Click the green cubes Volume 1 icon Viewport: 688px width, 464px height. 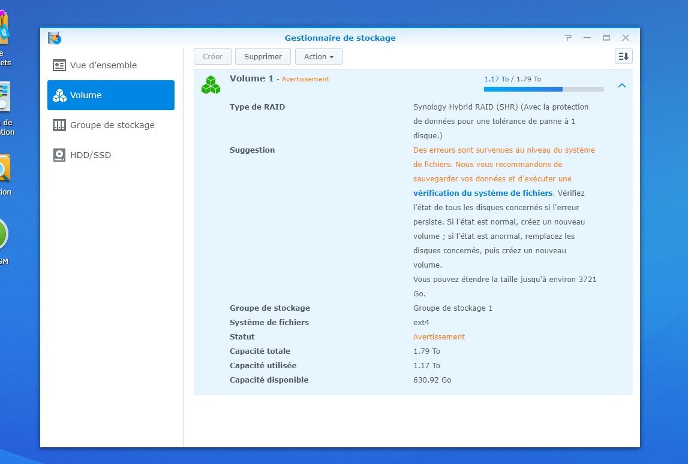[x=211, y=85]
